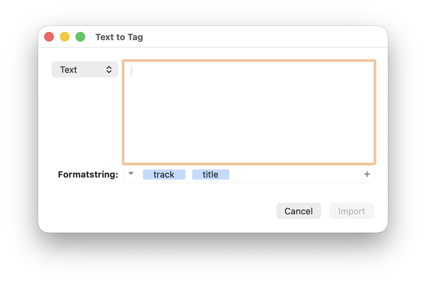
Task: Minimize the window with the yellow button
Action: pyautogui.click(x=65, y=37)
